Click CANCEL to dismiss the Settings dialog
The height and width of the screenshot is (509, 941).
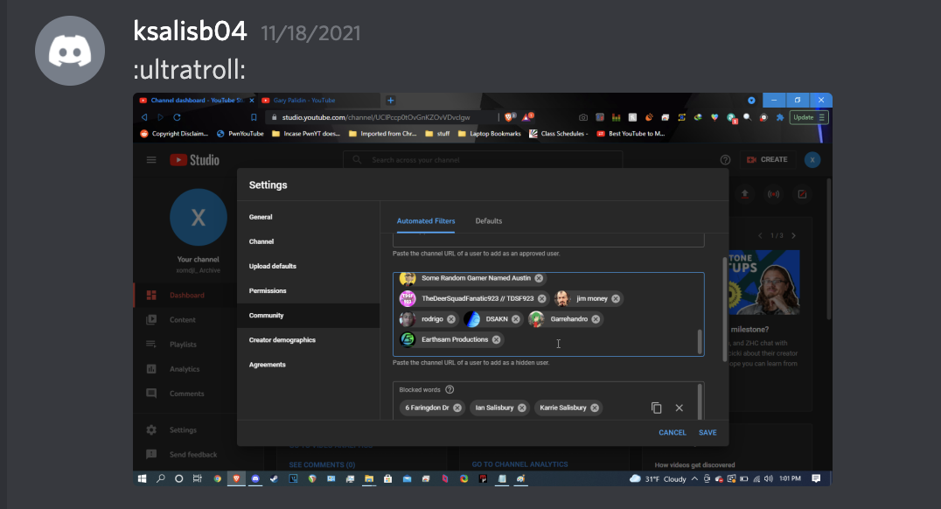(672, 433)
